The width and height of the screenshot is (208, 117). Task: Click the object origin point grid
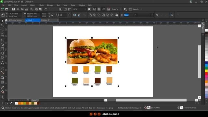(x=3, y=15)
